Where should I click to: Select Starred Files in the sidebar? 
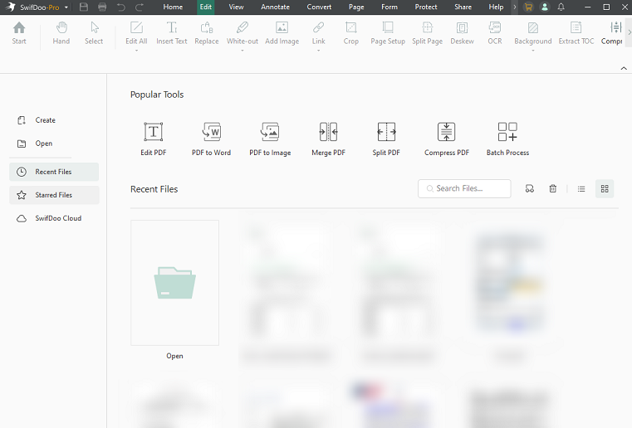point(54,195)
